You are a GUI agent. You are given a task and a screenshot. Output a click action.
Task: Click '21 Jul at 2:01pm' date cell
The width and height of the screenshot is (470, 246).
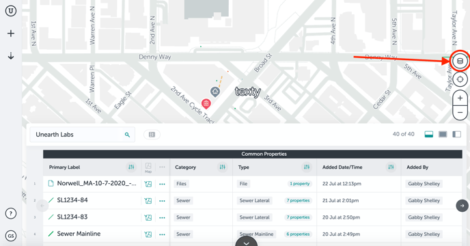[340, 200]
